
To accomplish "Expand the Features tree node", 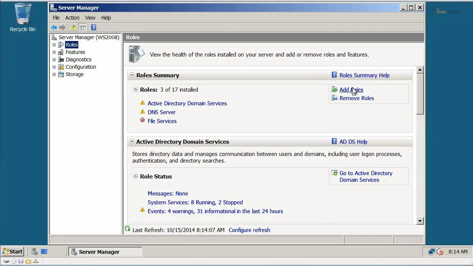I will [x=54, y=52].
